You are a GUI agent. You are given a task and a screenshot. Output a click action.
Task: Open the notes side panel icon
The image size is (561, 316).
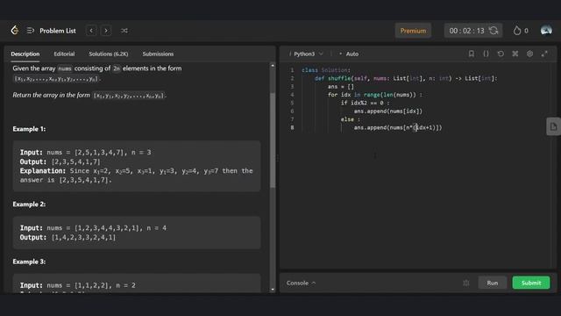(x=553, y=126)
